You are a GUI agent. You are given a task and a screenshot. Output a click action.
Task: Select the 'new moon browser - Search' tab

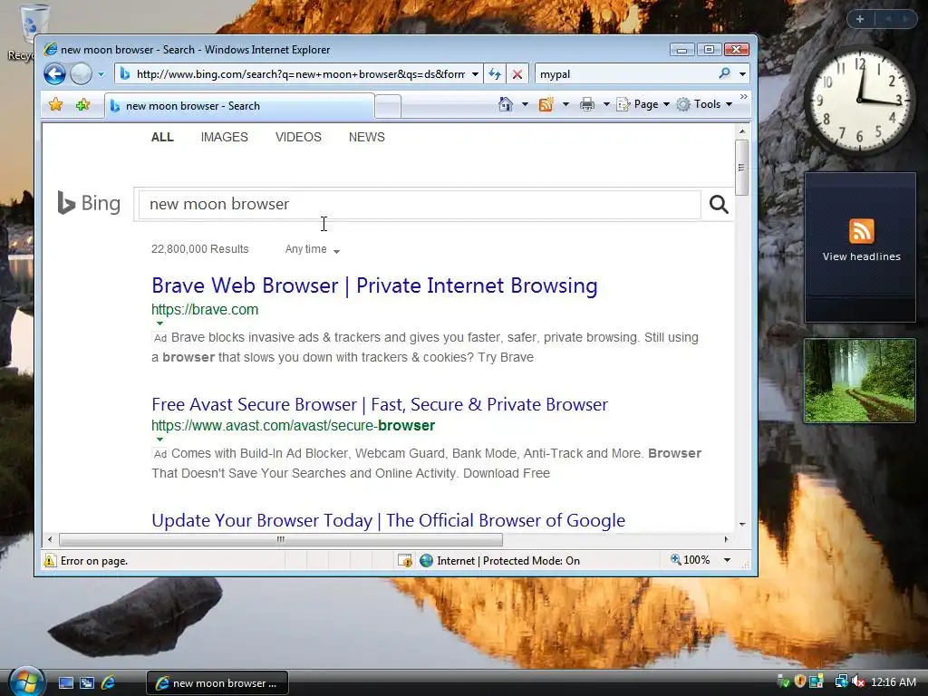[x=239, y=106]
